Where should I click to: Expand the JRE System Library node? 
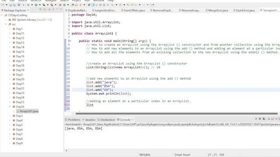[6, 20]
